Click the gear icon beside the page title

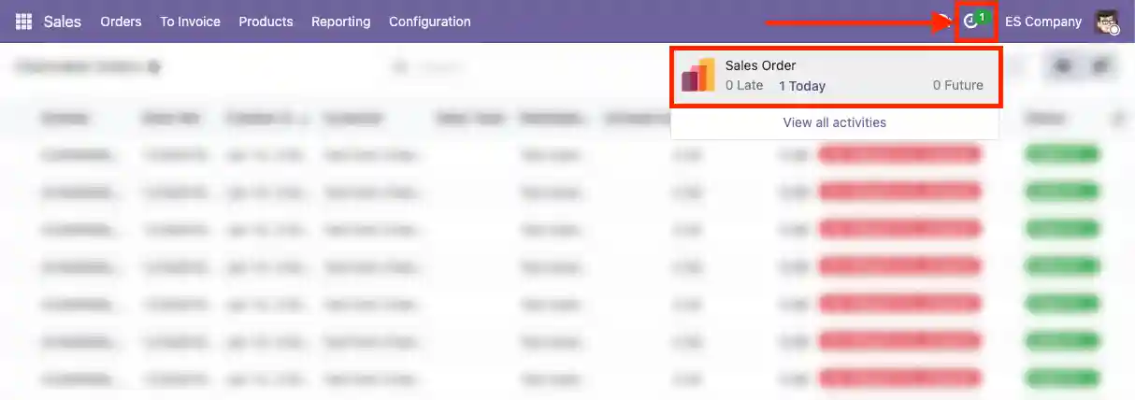pos(153,67)
